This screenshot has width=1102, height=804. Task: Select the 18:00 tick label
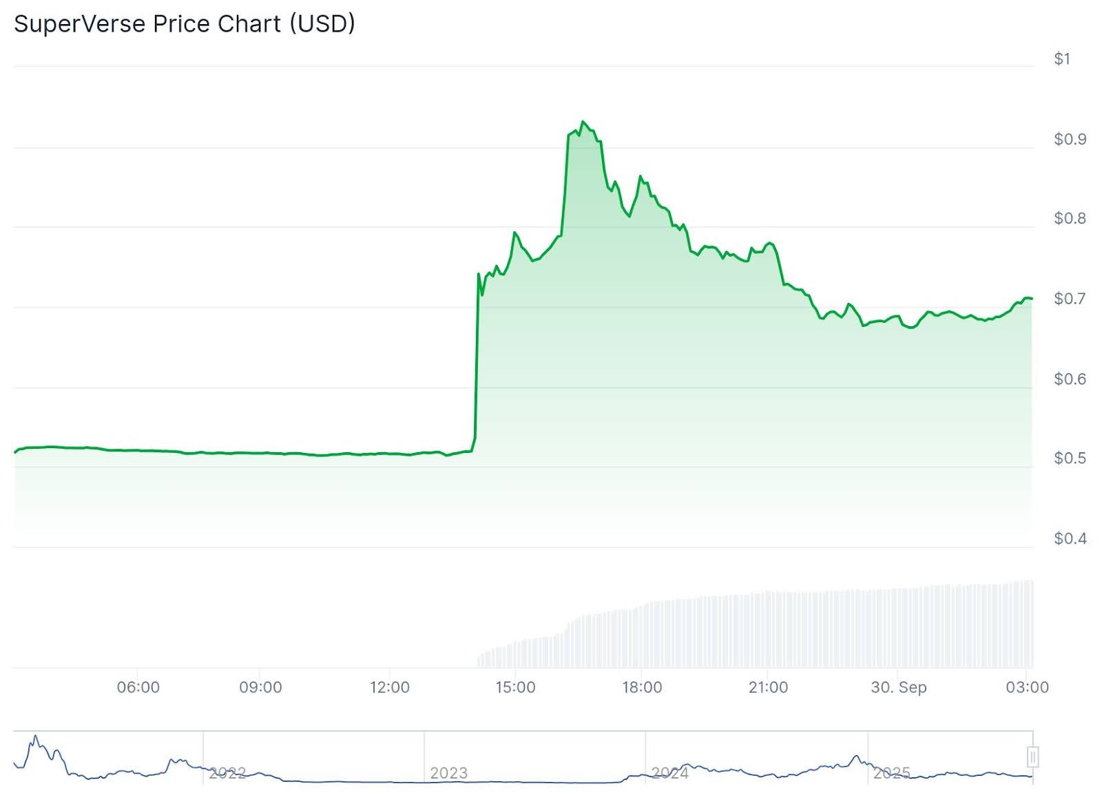coord(642,687)
